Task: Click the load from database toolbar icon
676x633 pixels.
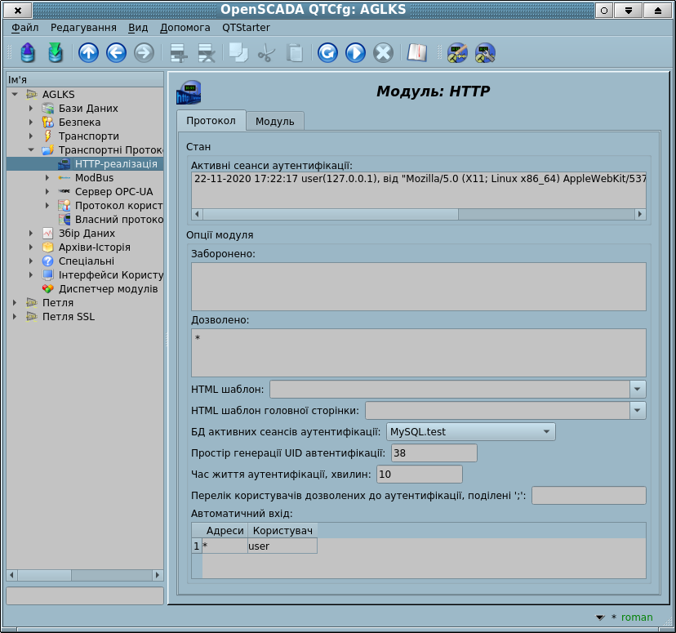Action: tap(29, 53)
